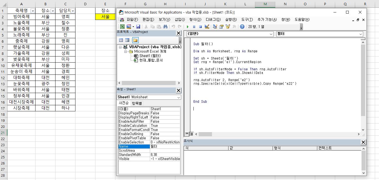Open the 도구(T) menu
Viewport: 379px width, 180px height.
[x=247, y=20]
